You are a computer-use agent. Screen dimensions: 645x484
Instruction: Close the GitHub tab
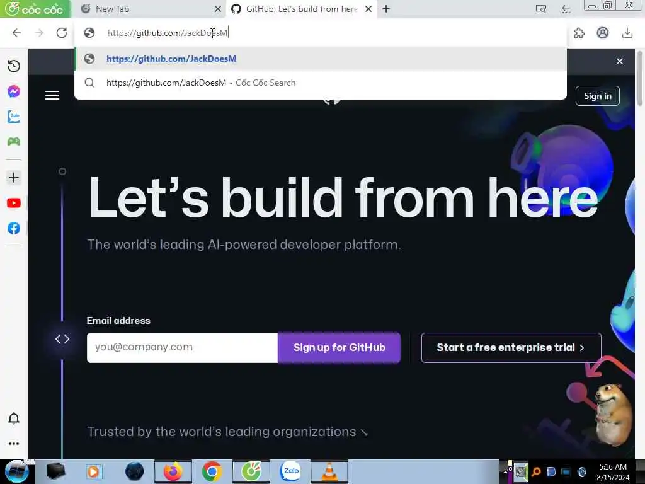coord(368,9)
